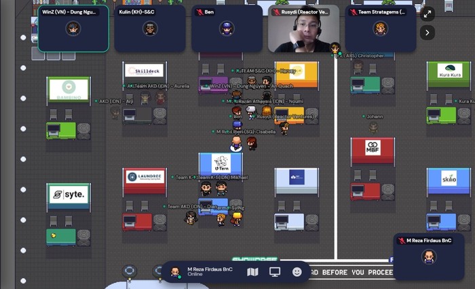Click the red MBF booth sign
Screen dimensions: 475x289
click(373, 148)
